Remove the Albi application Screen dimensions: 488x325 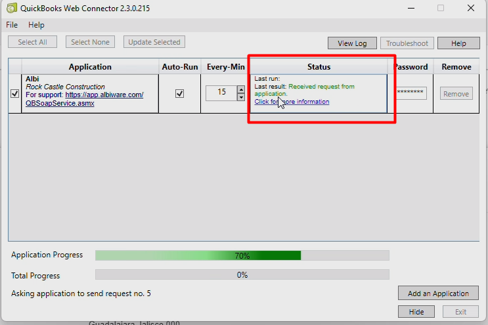[x=456, y=94]
